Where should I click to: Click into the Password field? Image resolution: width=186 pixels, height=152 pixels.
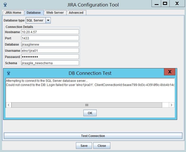coord(50,57)
